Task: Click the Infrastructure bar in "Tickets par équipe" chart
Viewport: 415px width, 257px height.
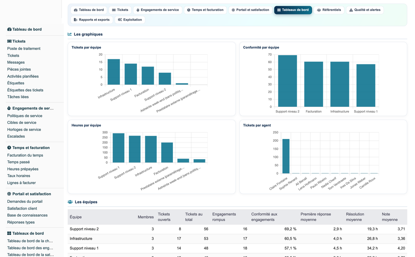Action: (114, 72)
